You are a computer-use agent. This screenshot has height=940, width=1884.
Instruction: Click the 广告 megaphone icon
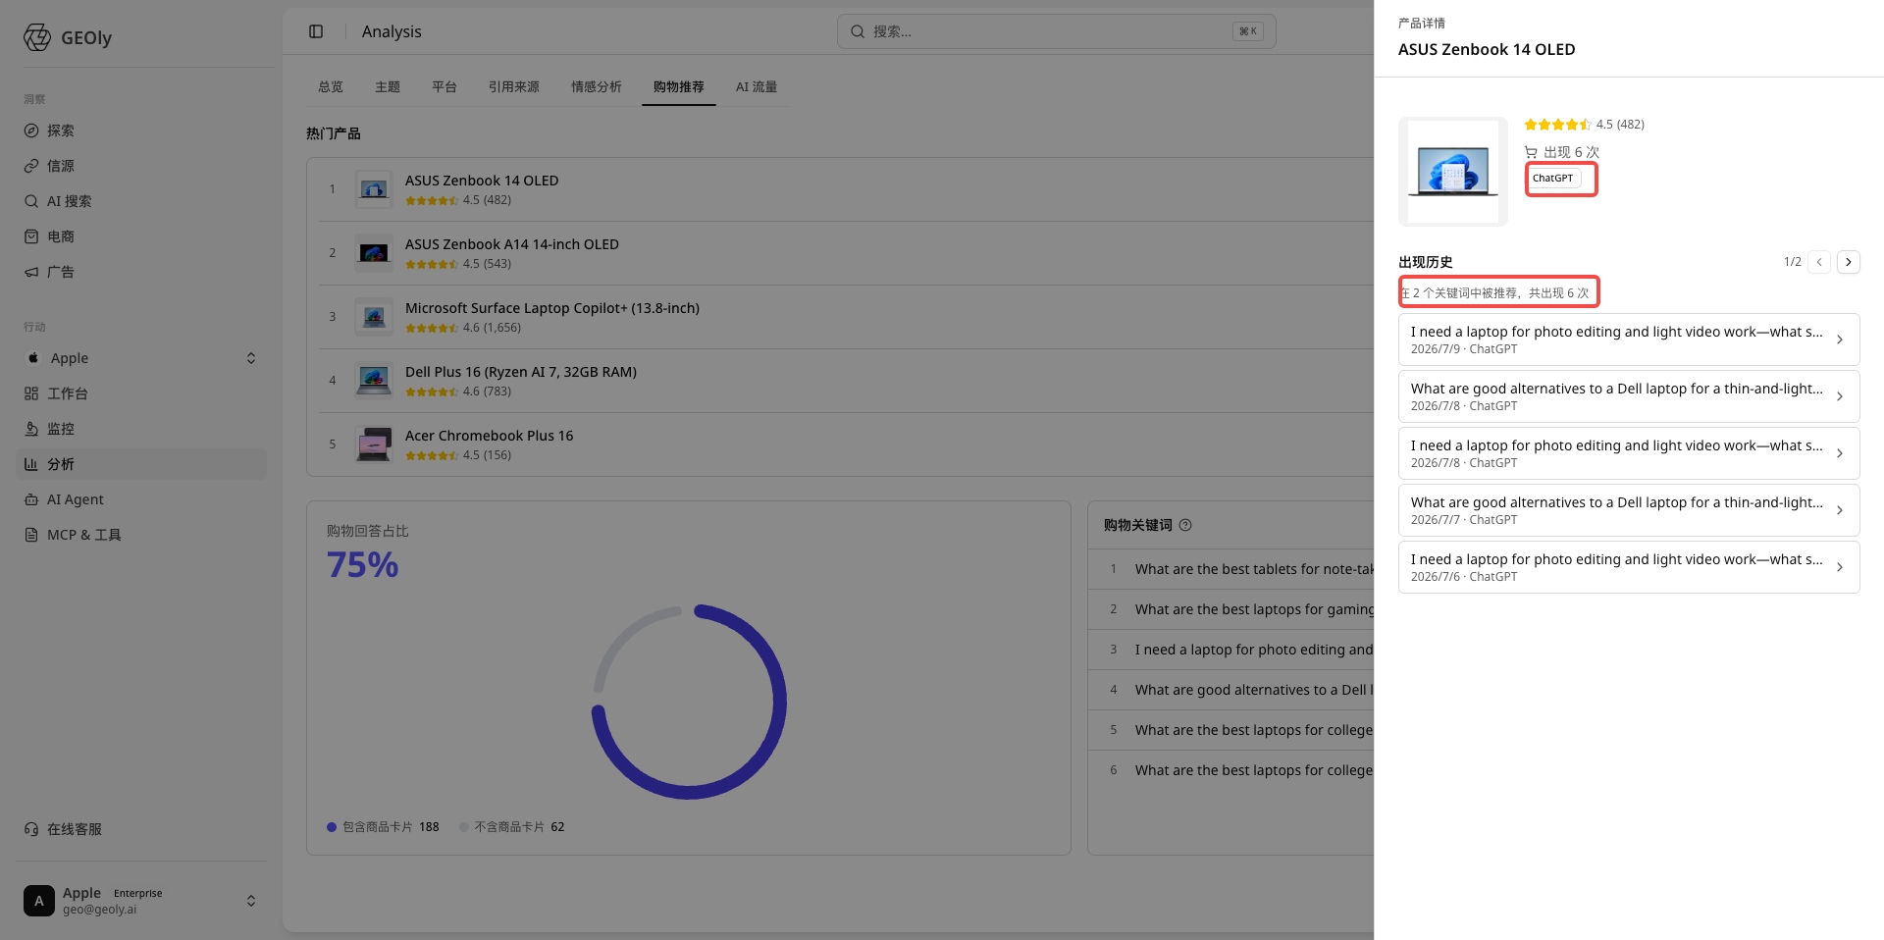(31, 272)
